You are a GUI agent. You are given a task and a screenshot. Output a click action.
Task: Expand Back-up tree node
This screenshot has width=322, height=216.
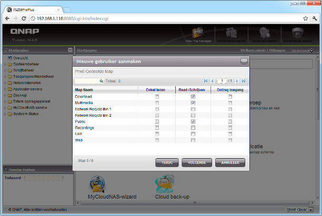(x=5, y=95)
